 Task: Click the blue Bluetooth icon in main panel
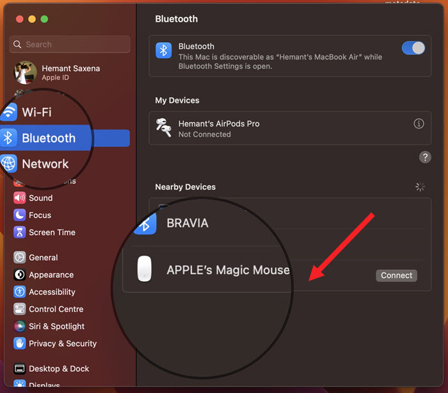tap(163, 50)
